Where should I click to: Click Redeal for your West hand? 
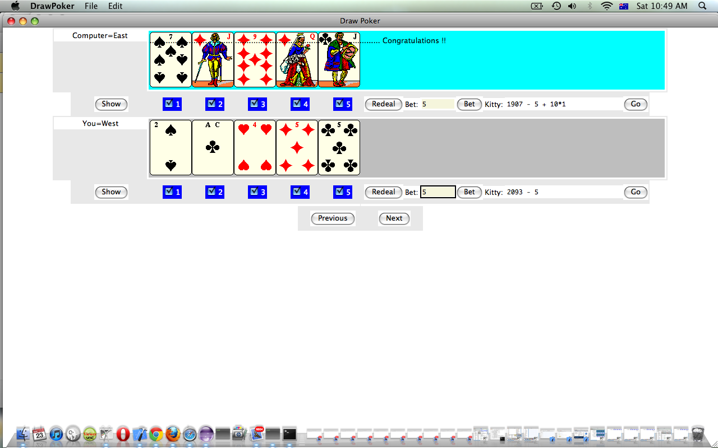tap(383, 192)
